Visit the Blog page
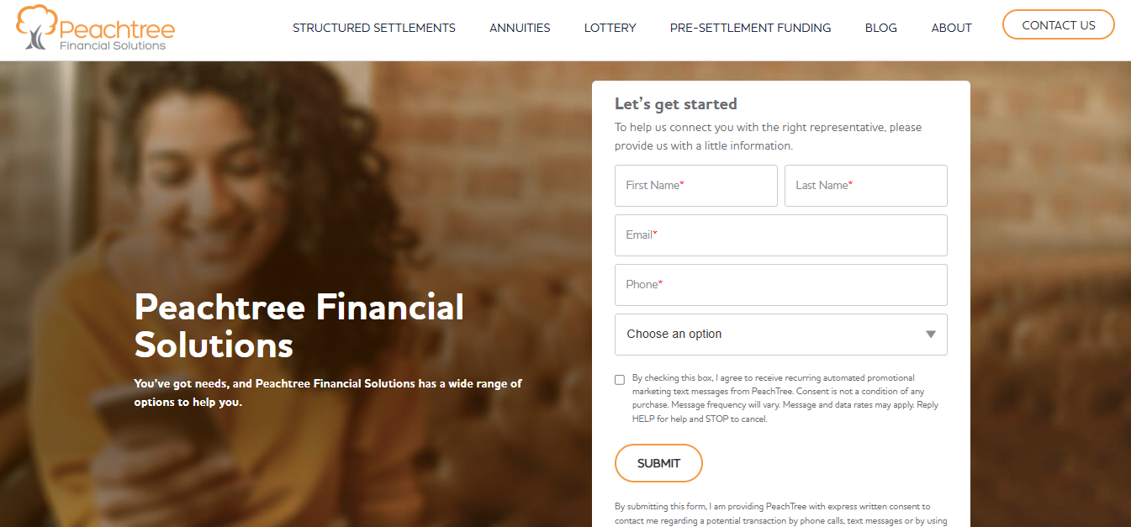The image size is (1131, 527). tap(880, 28)
